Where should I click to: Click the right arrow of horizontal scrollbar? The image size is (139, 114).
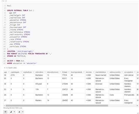coord(137,106)
